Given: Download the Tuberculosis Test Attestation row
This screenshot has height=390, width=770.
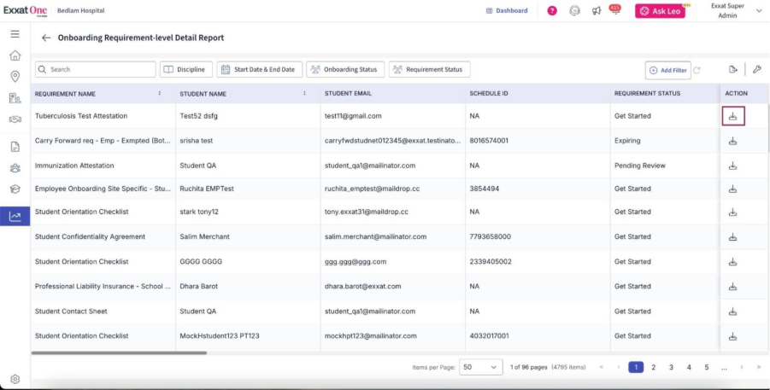Looking at the screenshot, I should point(732,116).
